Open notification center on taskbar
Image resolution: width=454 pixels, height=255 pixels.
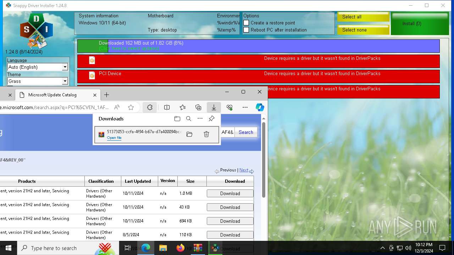coord(442,248)
